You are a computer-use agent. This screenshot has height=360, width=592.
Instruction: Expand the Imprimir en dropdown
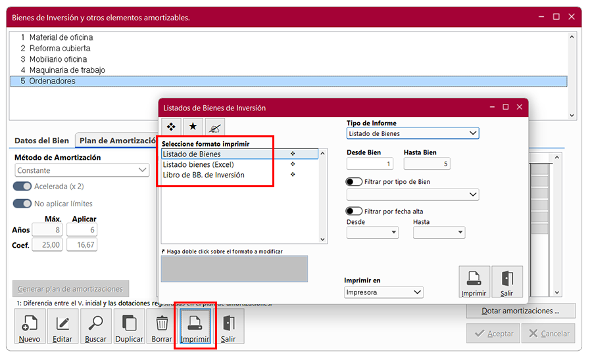[383, 292]
